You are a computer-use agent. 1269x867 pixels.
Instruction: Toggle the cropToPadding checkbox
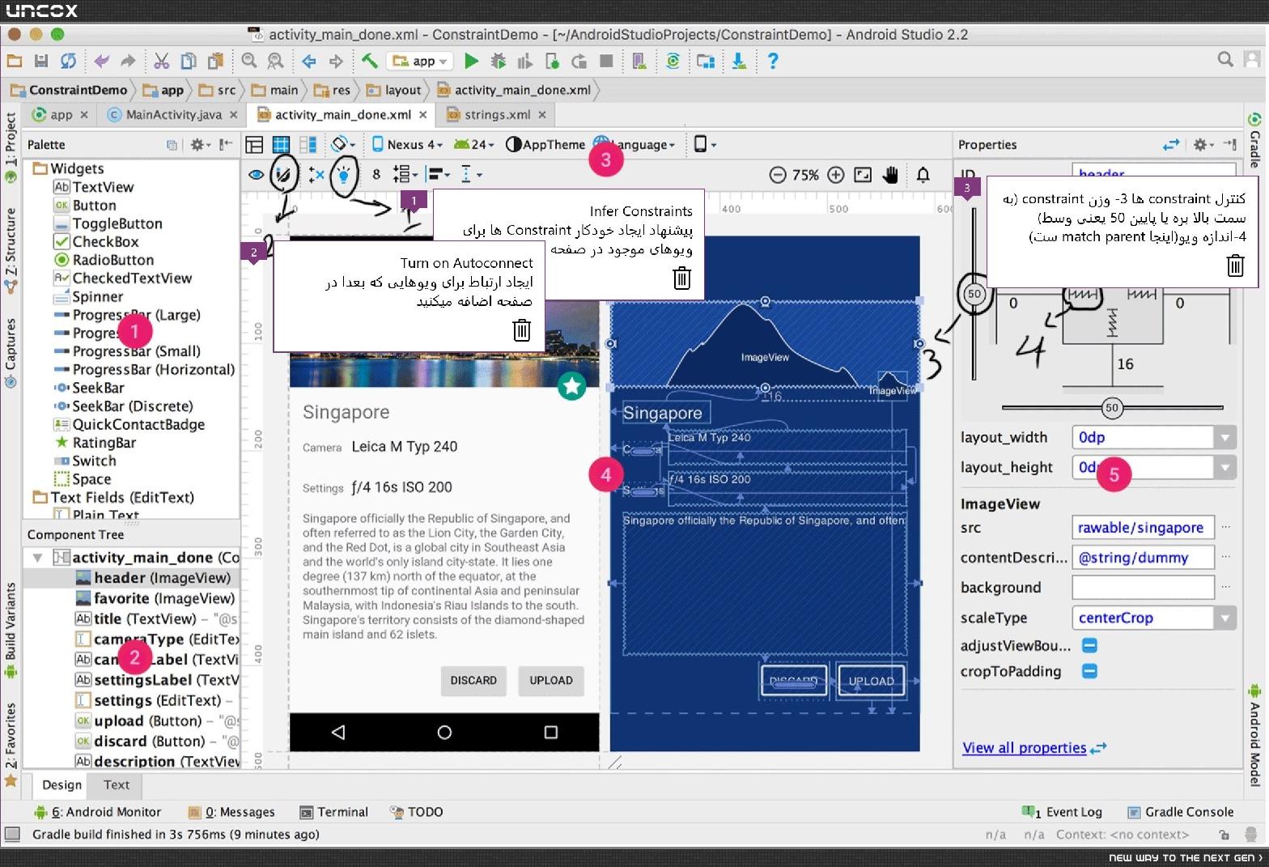(x=1089, y=671)
